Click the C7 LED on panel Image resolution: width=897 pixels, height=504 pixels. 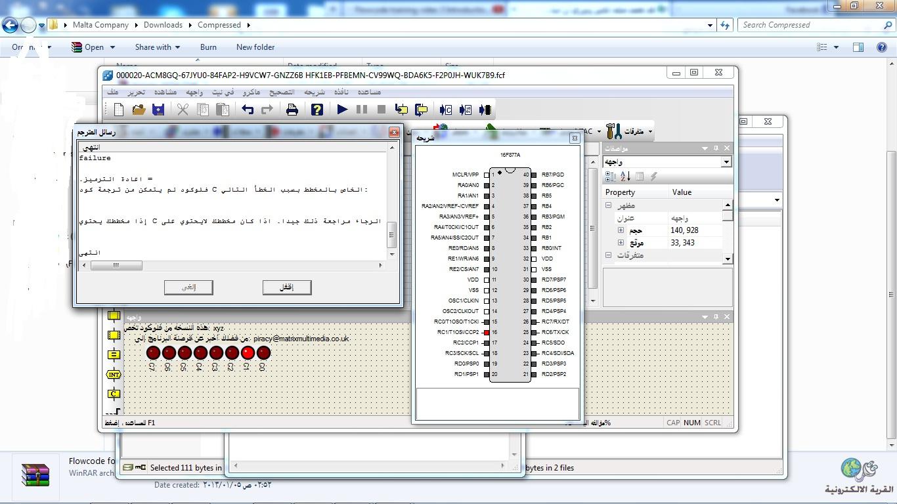pos(153,352)
